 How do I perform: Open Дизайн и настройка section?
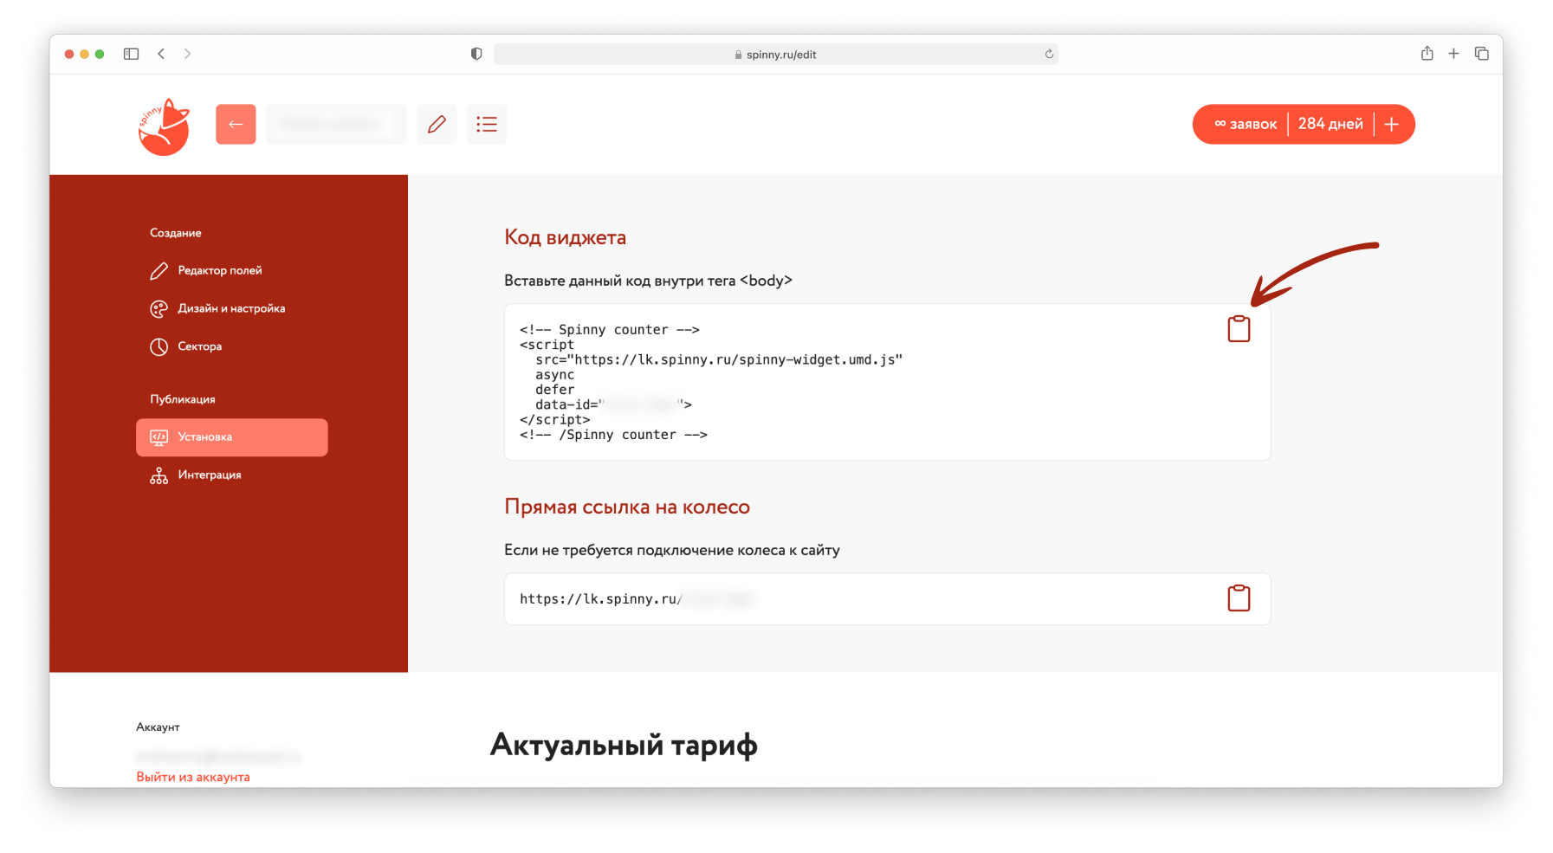tap(232, 309)
